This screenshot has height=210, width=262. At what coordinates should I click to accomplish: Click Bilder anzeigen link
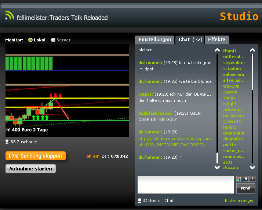click(240, 200)
